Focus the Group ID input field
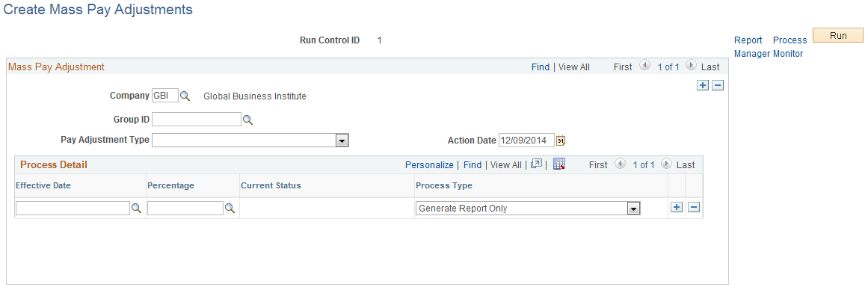 click(x=197, y=119)
